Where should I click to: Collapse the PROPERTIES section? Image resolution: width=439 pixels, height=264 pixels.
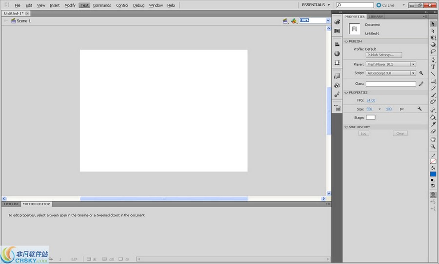point(346,93)
